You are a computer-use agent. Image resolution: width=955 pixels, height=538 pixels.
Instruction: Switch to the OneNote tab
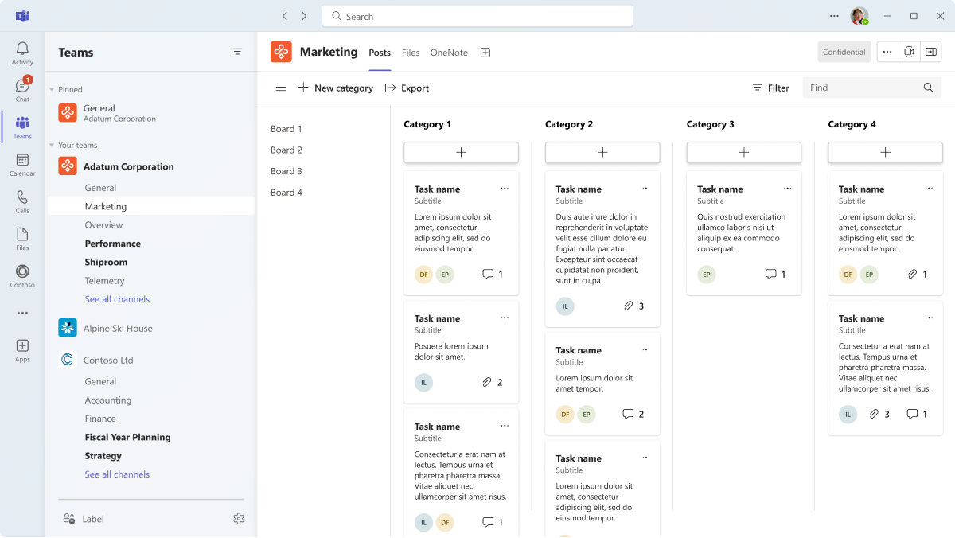449,53
